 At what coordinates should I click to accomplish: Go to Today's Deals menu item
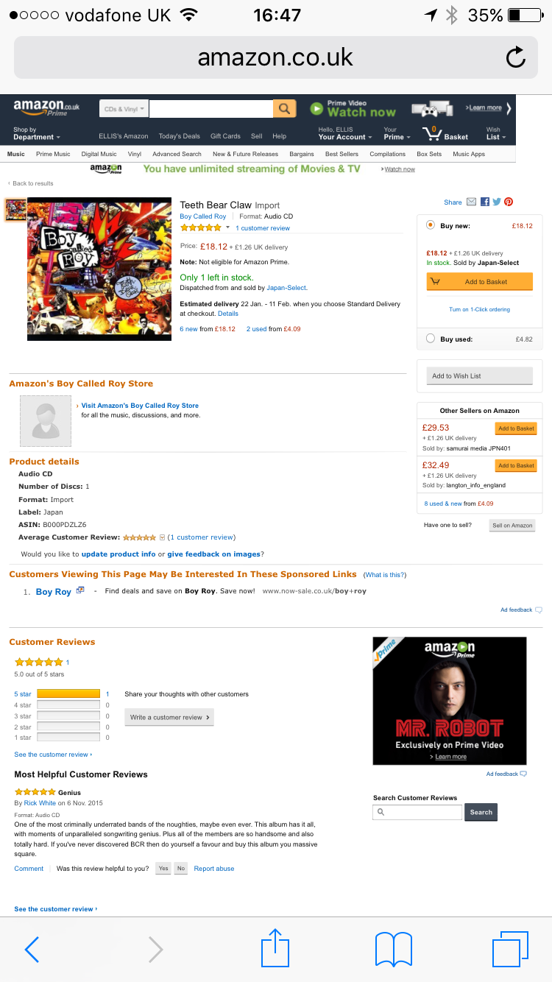pos(179,136)
